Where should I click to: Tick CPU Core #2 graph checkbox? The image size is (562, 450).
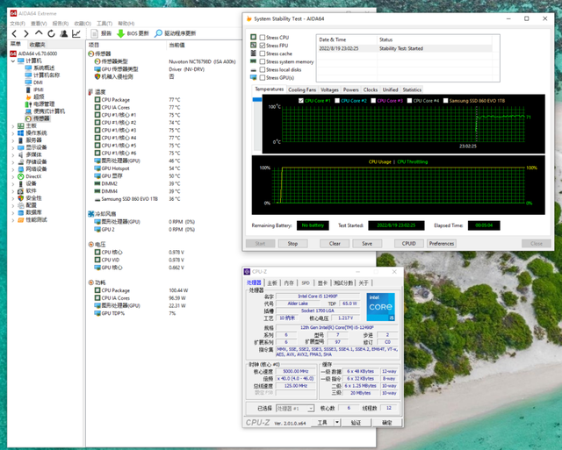tap(337, 101)
